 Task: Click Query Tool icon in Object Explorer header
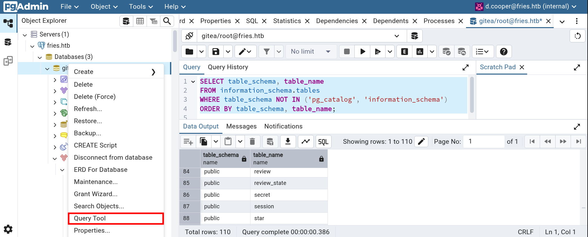tap(126, 21)
